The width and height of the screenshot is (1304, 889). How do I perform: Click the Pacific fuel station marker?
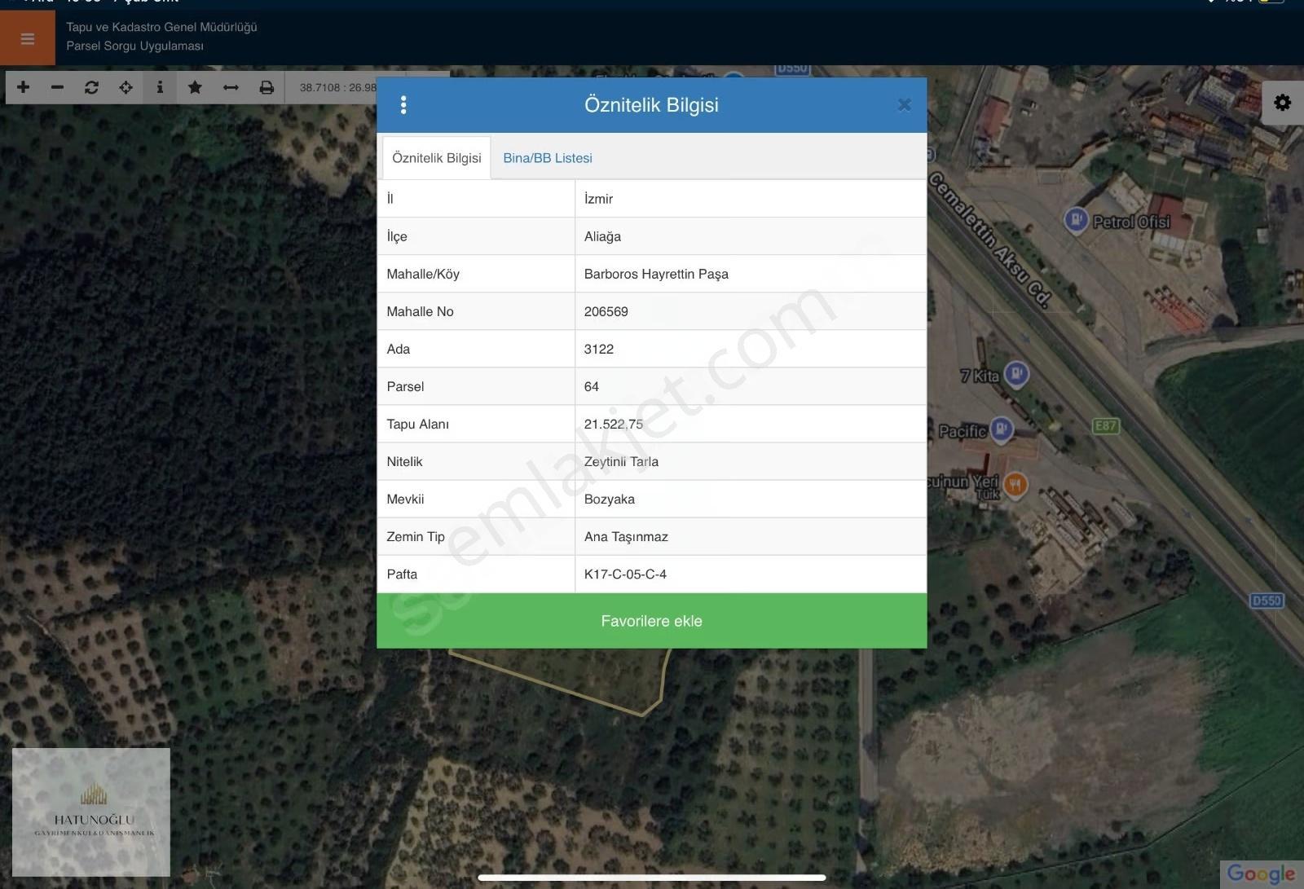pyautogui.click(x=1002, y=429)
